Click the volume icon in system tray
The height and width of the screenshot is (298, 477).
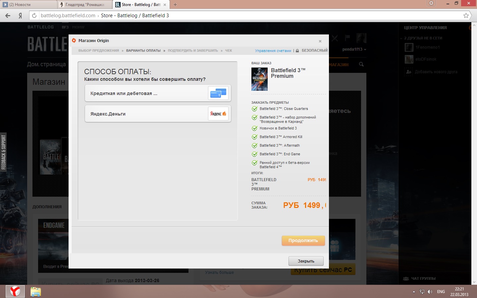[430, 292]
